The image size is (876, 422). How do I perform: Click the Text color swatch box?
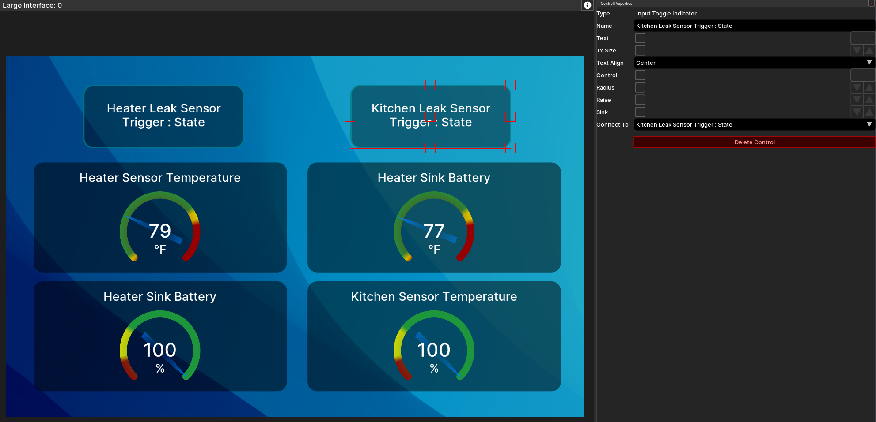coord(862,38)
